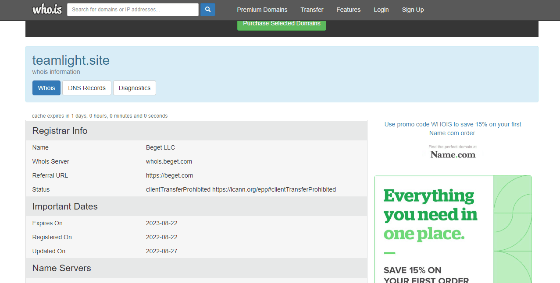Click the whois.beget.com server value
Image resolution: width=560 pixels, height=283 pixels.
169,161
